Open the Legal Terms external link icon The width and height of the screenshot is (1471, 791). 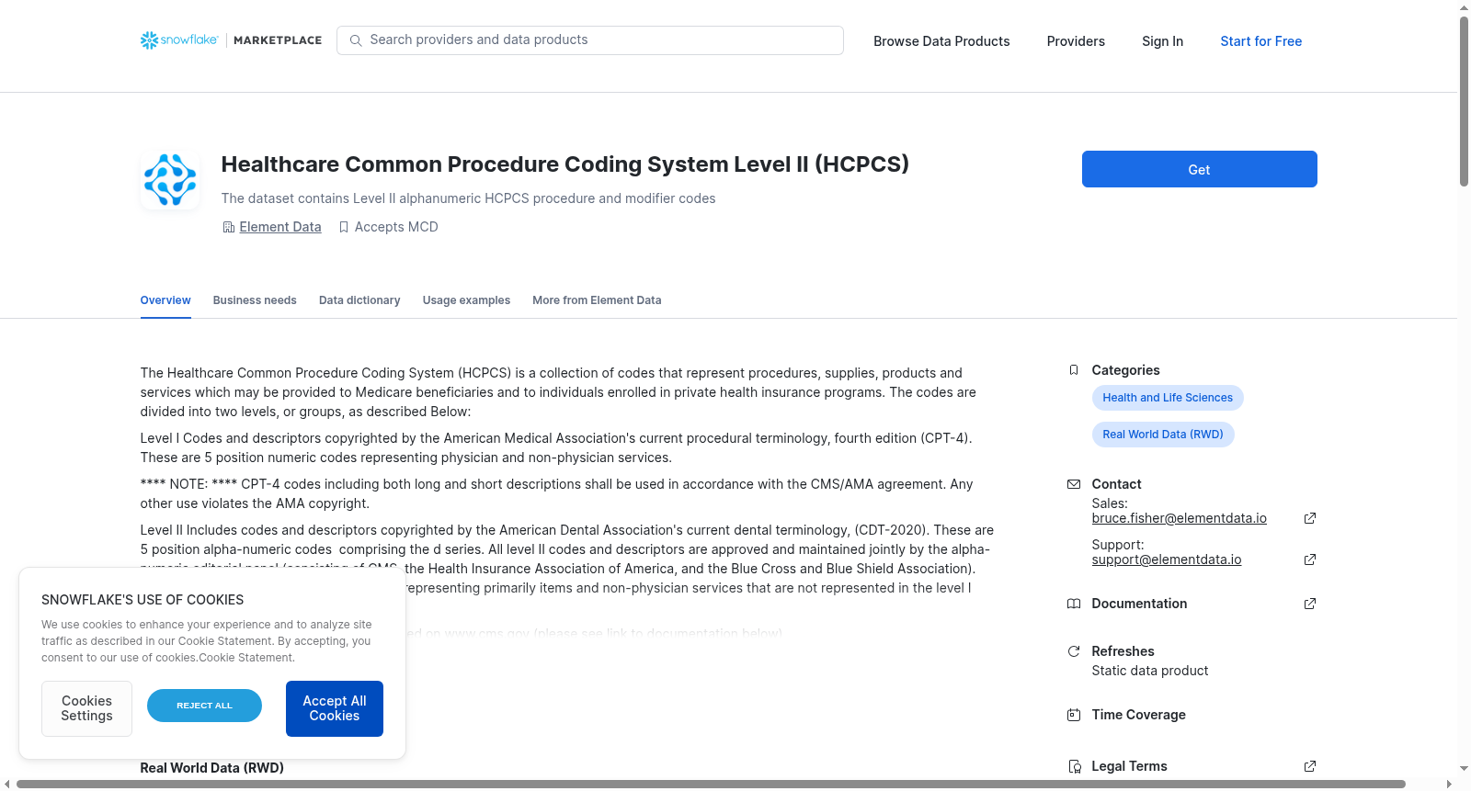tap(1310, 766)
